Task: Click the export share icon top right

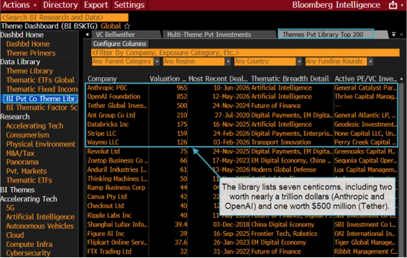Action: pyautogui.click(x=393, y=5)
